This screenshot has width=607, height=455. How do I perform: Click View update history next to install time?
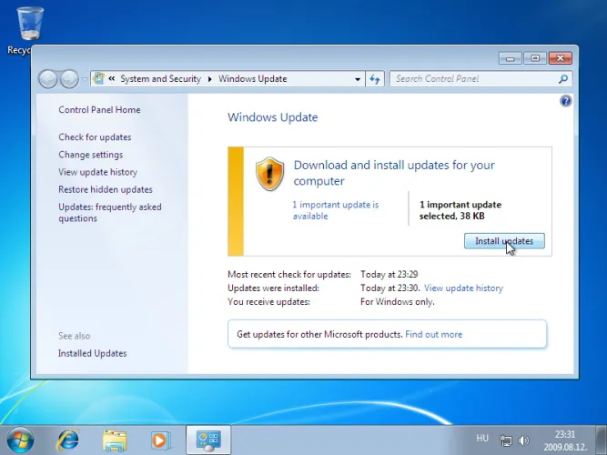coord(463,288)
